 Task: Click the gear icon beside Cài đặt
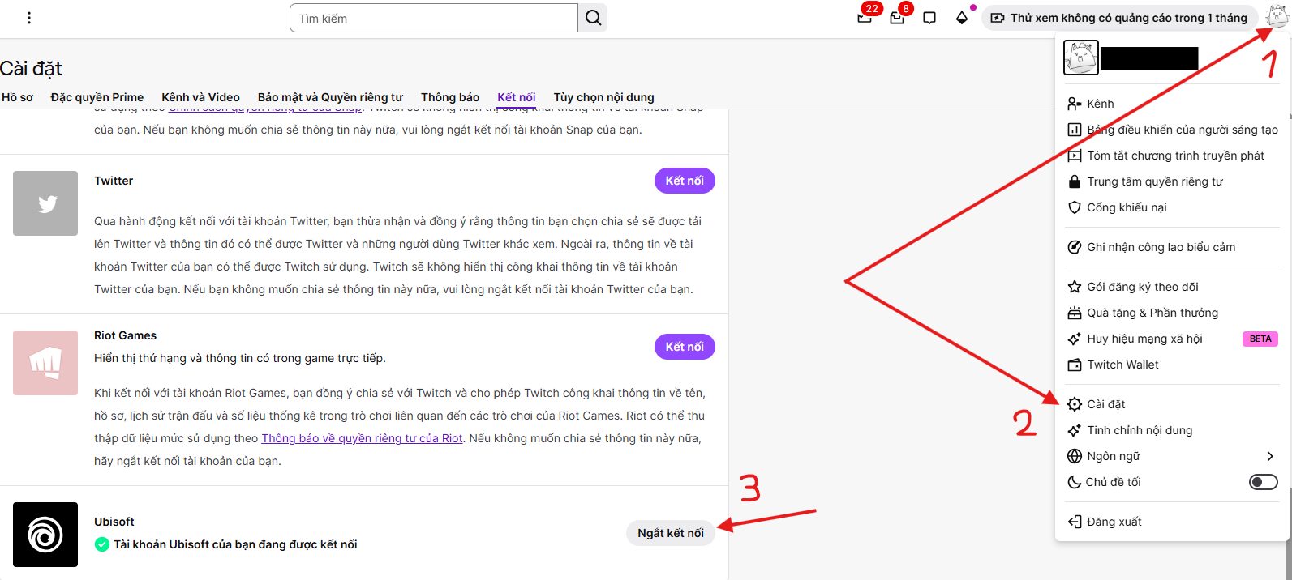point(1075,404)
